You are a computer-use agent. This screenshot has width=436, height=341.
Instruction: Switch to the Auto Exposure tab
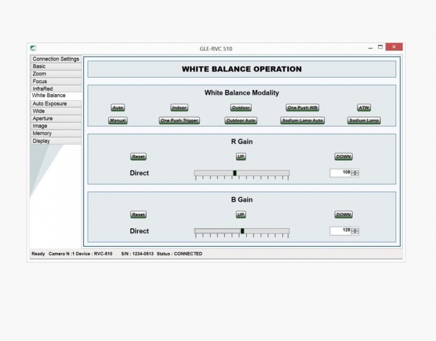50,103
